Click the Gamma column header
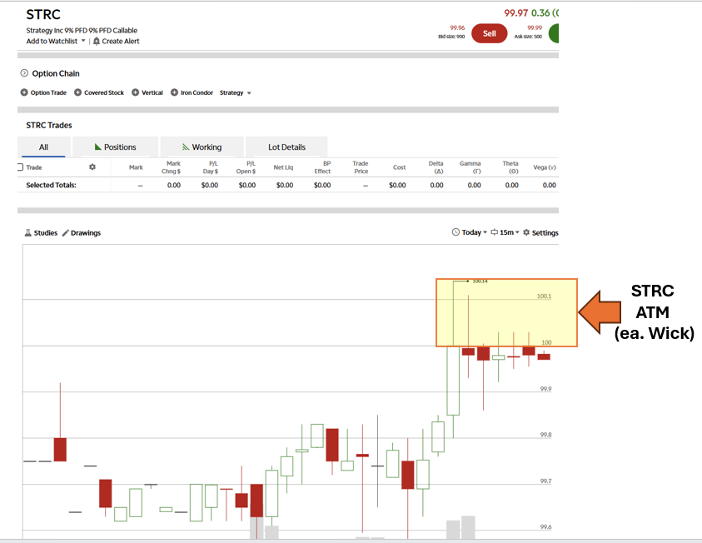702x543 pixels. tap(470, 167)
